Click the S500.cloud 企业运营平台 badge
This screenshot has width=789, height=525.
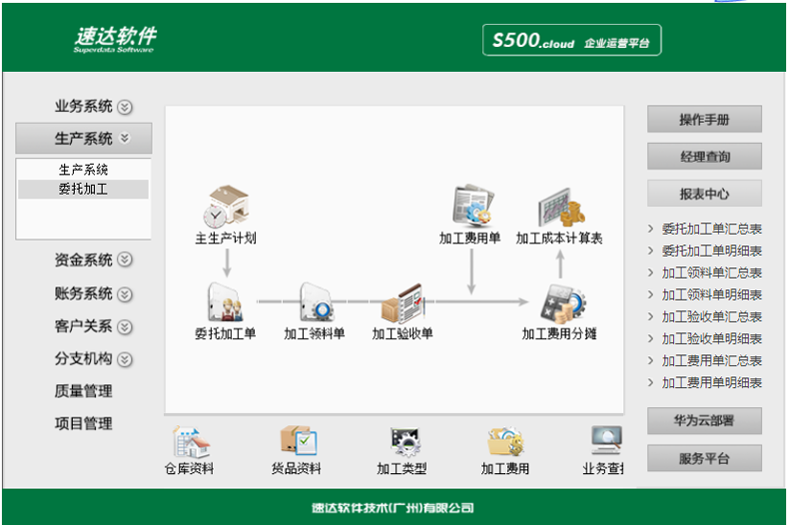[571, 40]
